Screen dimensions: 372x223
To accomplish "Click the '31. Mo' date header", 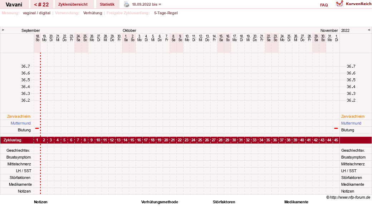I will 330,38.
